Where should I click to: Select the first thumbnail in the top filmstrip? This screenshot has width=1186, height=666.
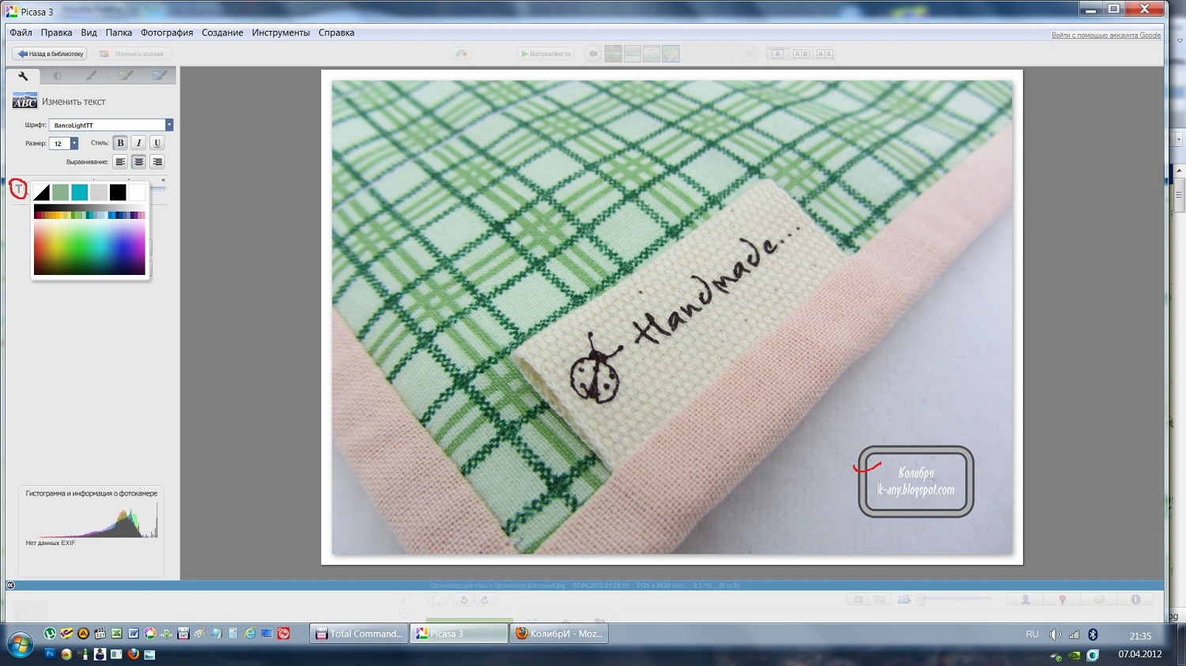tap(614, 54)
